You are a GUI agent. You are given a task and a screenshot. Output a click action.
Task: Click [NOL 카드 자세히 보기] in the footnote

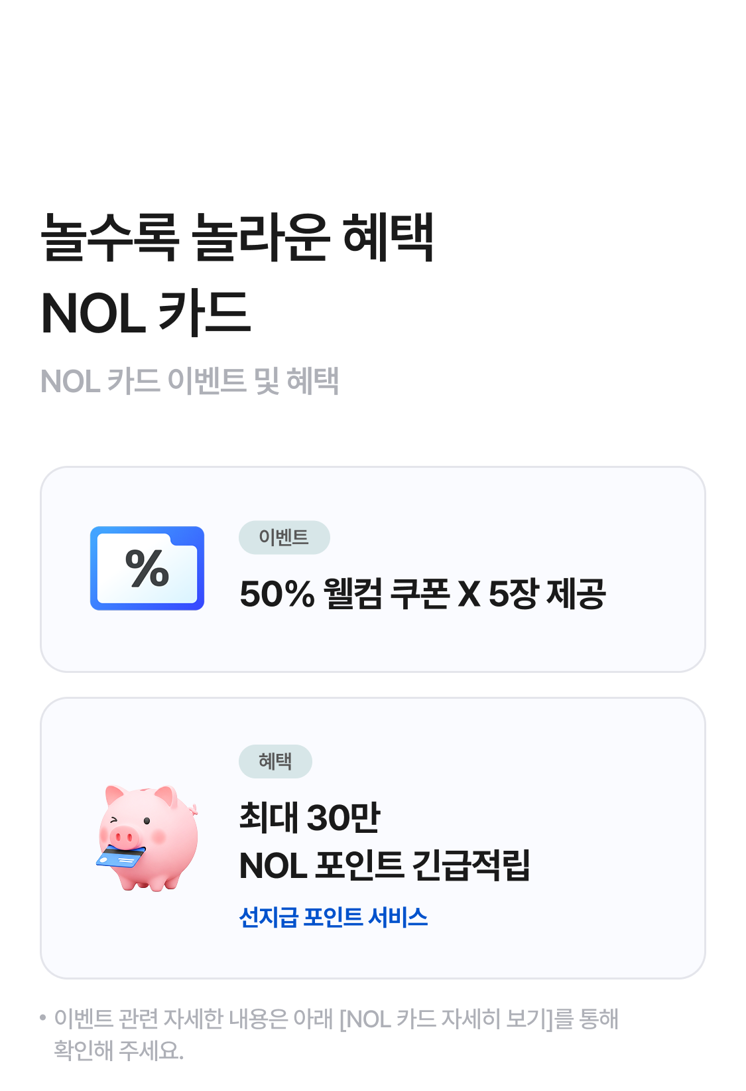coord(446,1019)
